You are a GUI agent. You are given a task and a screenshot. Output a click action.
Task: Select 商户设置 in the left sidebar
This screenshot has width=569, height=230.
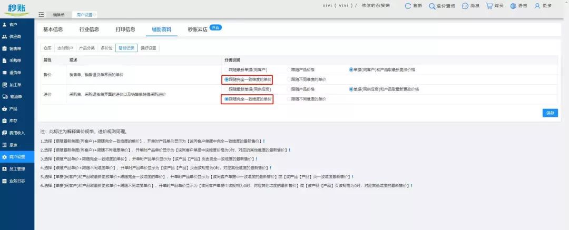tap(17, 157)
